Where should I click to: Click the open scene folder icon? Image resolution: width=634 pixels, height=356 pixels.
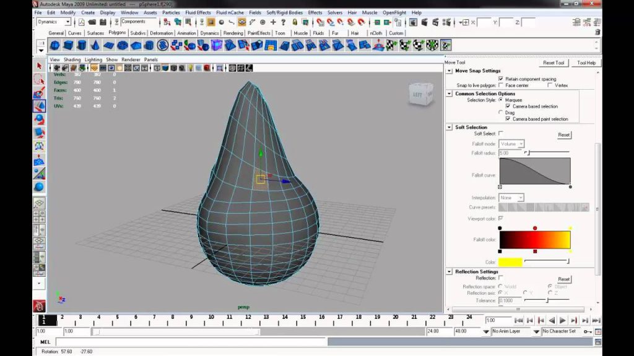click(92, 22)
